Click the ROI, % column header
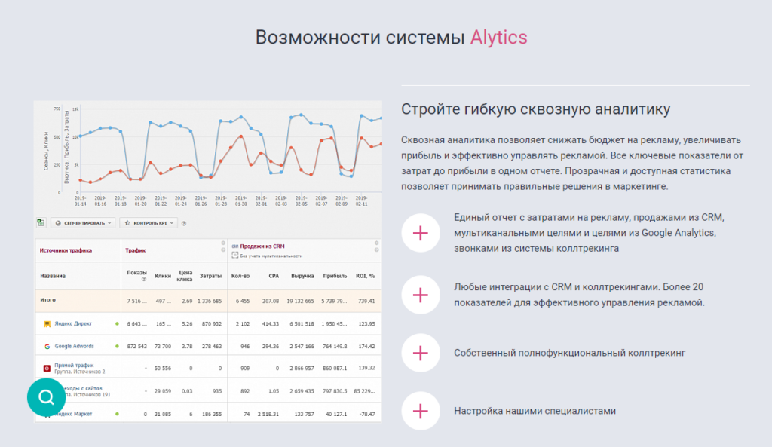Image resolution: width=772 pixels, height=447 pixels. 366,276
